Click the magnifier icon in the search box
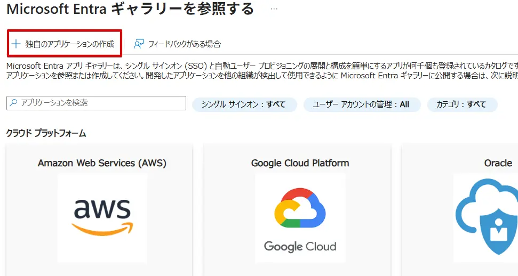The height and width of the screenshot is (276, 518). tap(13, 102)
